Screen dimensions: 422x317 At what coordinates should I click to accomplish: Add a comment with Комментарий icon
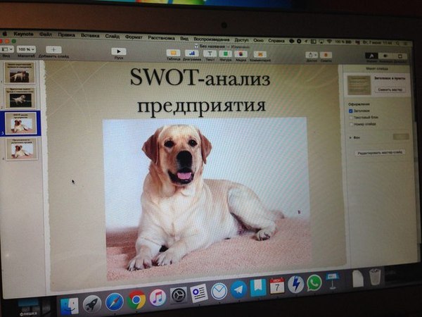260,54
